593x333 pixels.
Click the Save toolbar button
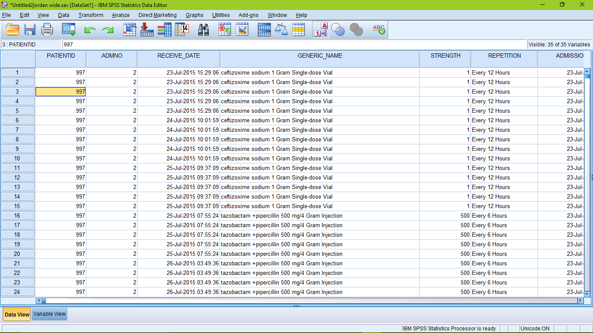(x=29, y=29)
